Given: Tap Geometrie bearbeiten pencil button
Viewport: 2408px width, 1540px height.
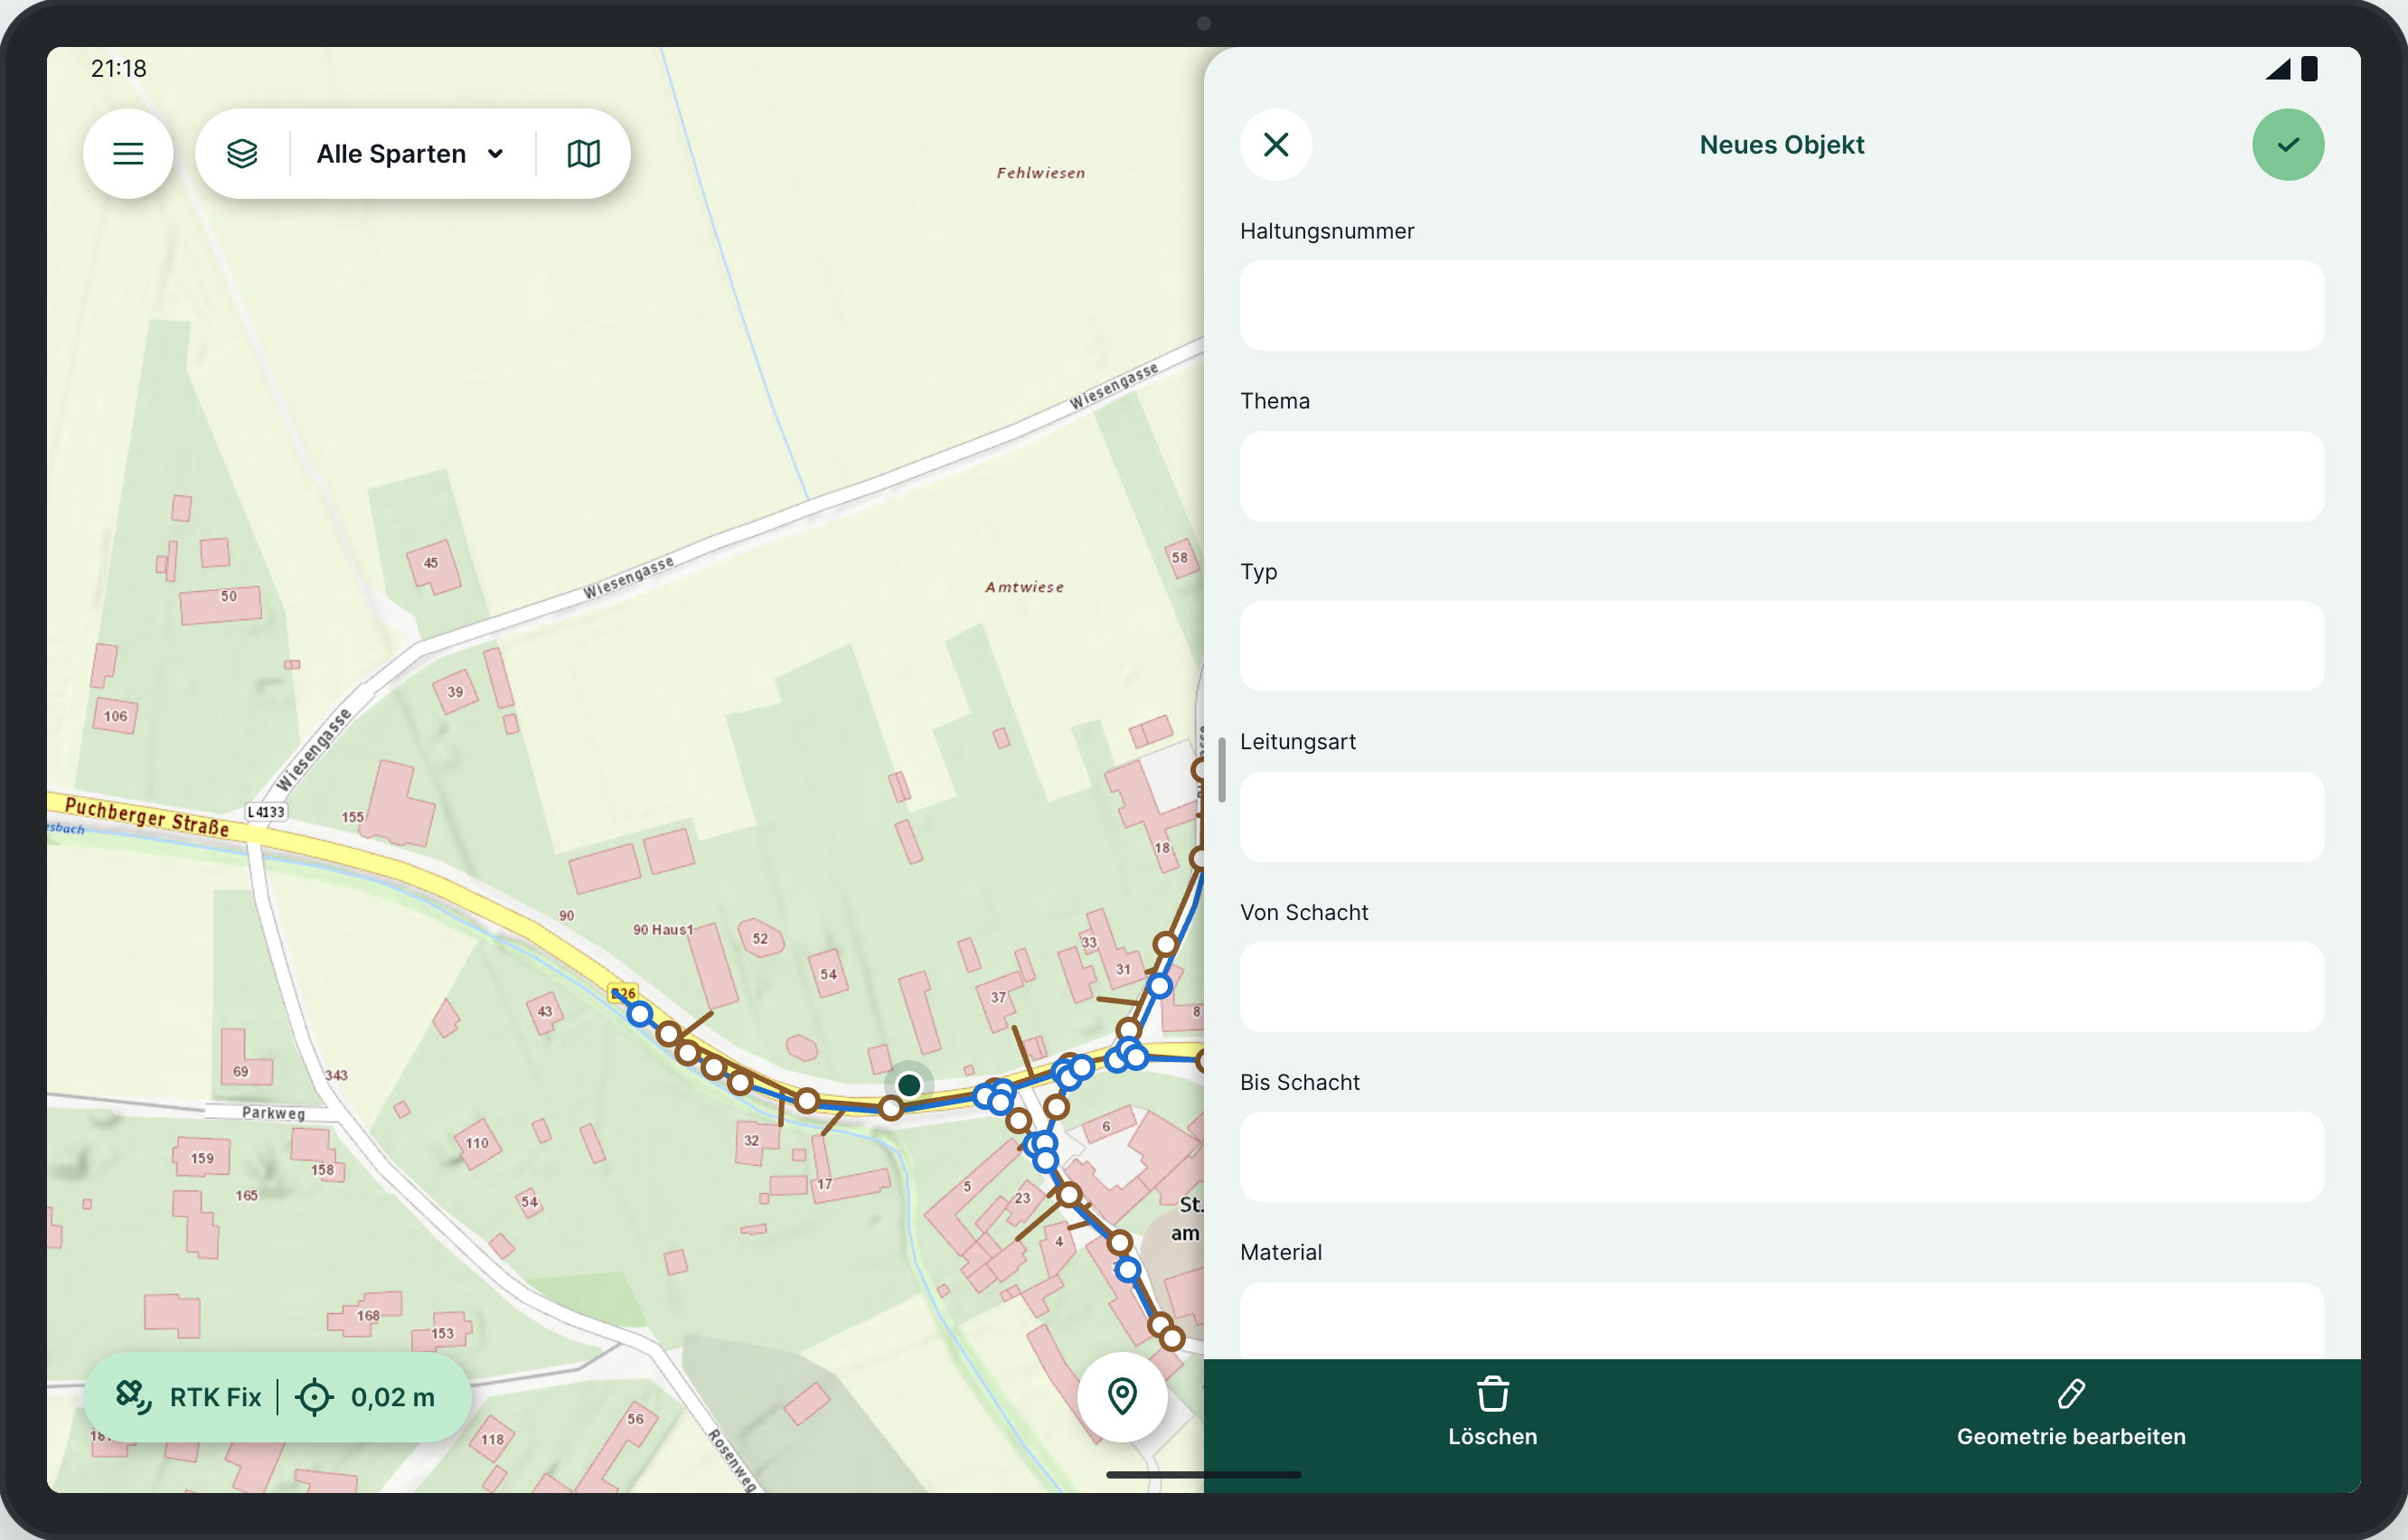Looking at the screenshot, I should click(x=2071, y=1412).
